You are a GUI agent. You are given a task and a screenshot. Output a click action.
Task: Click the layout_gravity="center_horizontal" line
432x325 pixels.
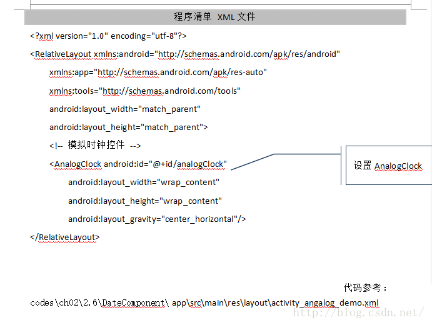[x=157, y=219]
